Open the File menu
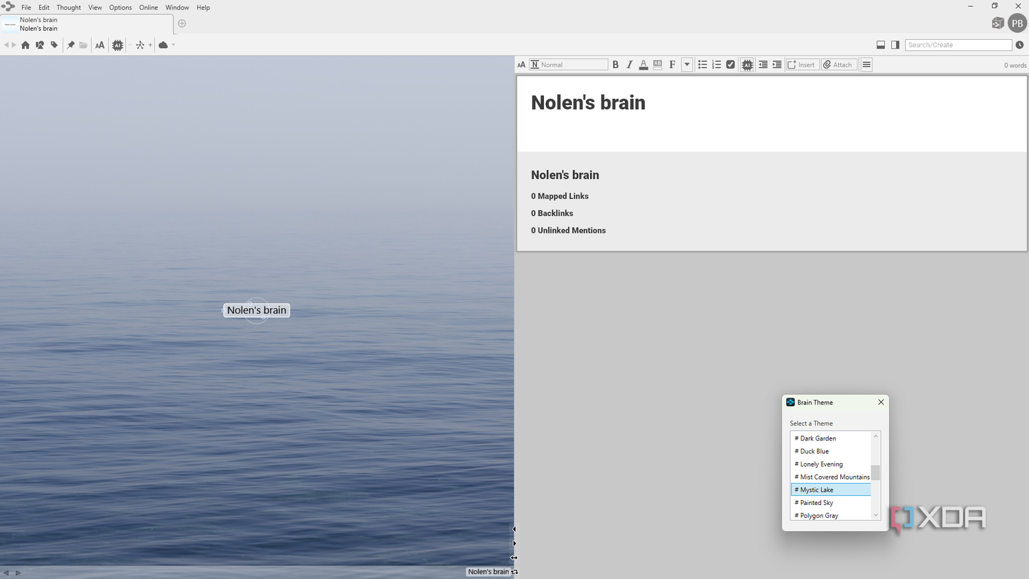1029x579 pixels. (x=26, y=8)
